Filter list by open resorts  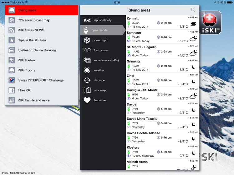(x=103, y=30)
